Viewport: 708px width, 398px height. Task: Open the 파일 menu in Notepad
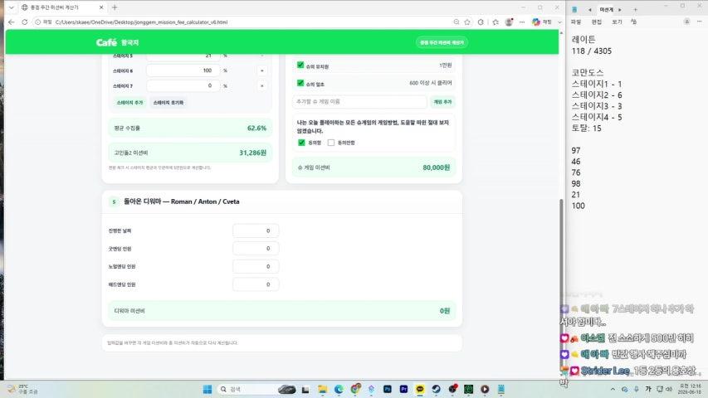click(576, 22)
